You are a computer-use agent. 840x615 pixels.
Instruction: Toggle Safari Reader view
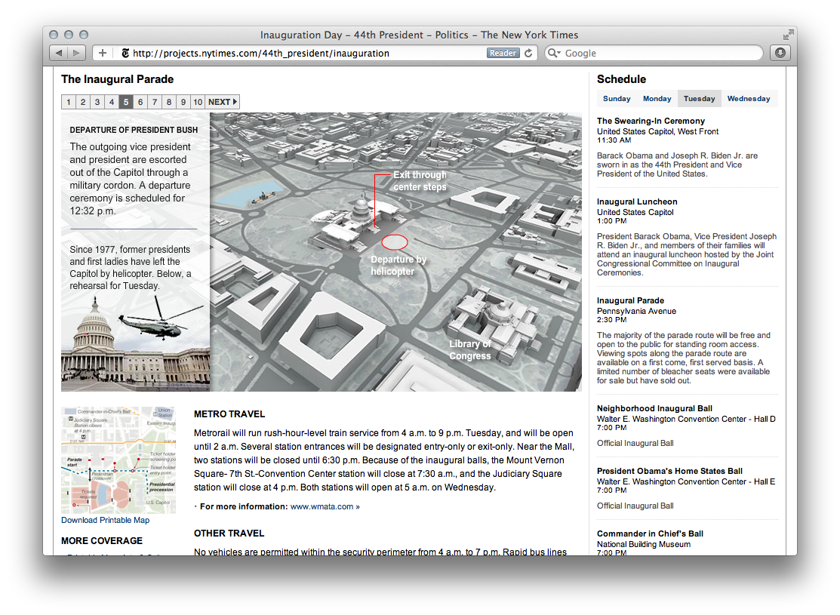[503, 53]
